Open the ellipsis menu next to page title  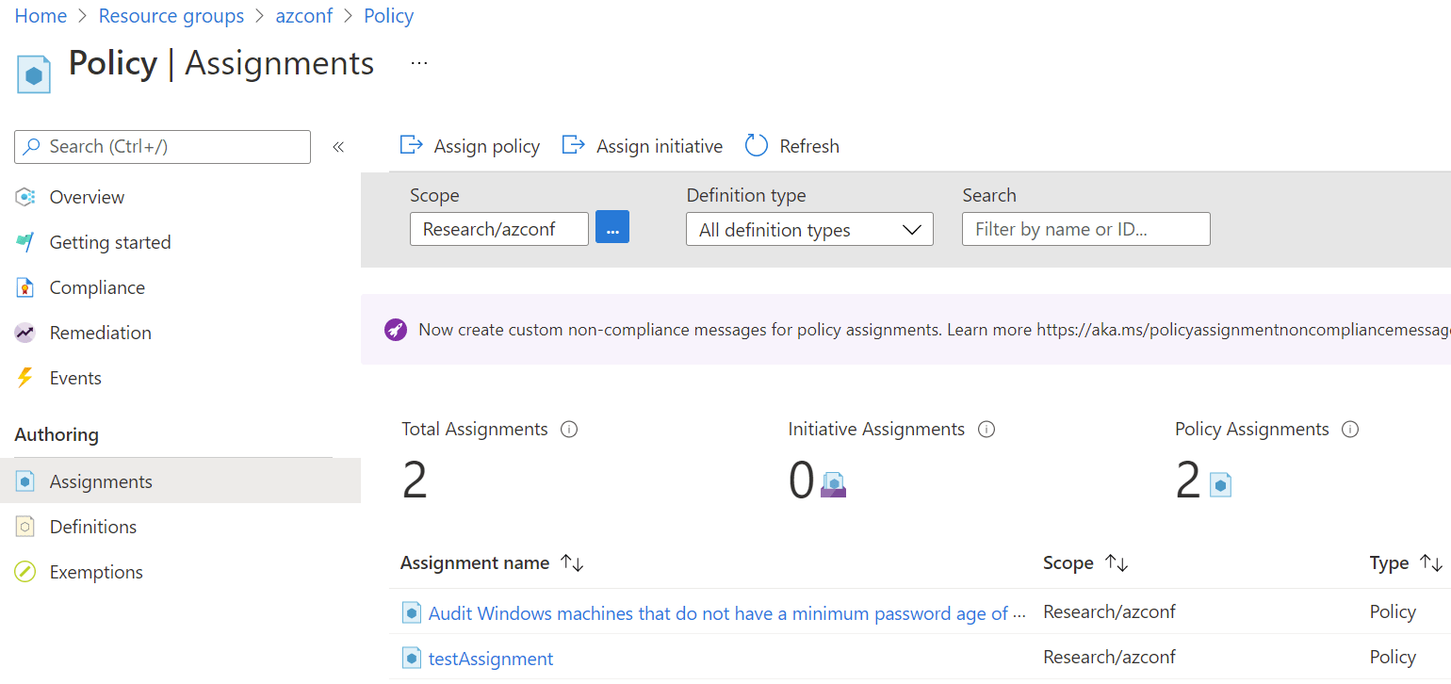pyautogui.click(x=418, y=62)
